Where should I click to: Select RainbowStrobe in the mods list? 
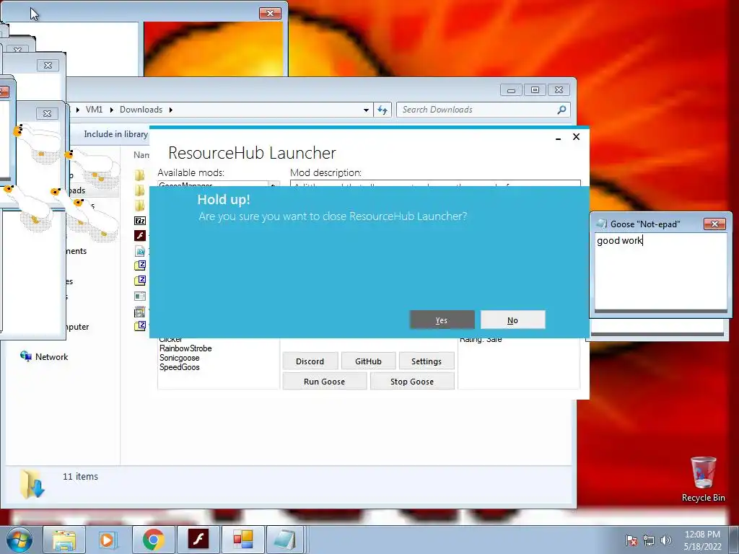(185, 348)
